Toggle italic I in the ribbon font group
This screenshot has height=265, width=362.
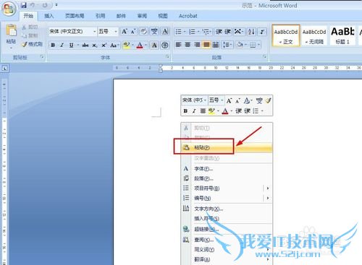coord(62,45)
